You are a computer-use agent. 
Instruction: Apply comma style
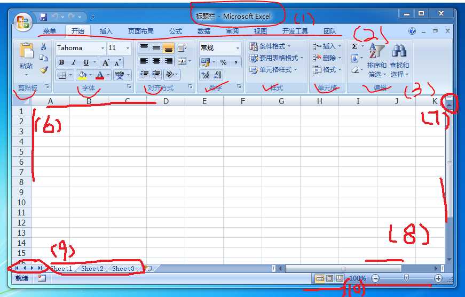click(x=236, y=62)
